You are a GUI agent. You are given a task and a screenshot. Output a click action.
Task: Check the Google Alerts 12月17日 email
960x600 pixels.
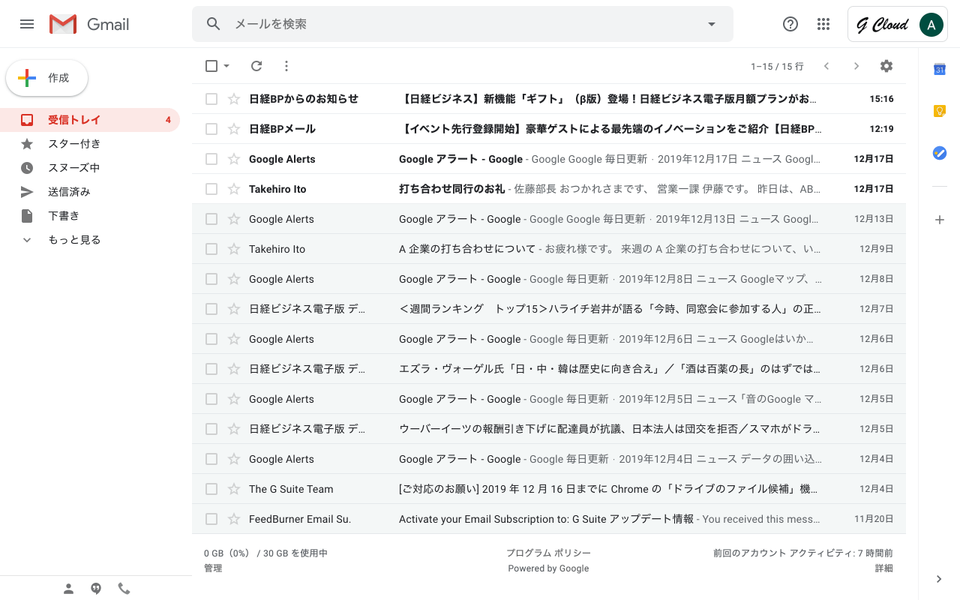click(211, 159)
